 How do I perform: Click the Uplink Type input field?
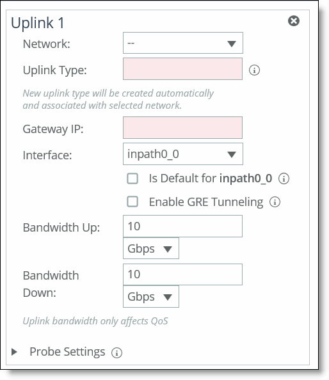point(182,69)
